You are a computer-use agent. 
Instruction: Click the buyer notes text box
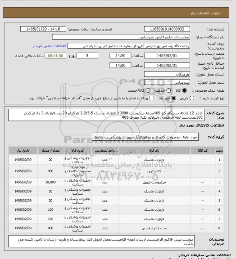point(101,241)
